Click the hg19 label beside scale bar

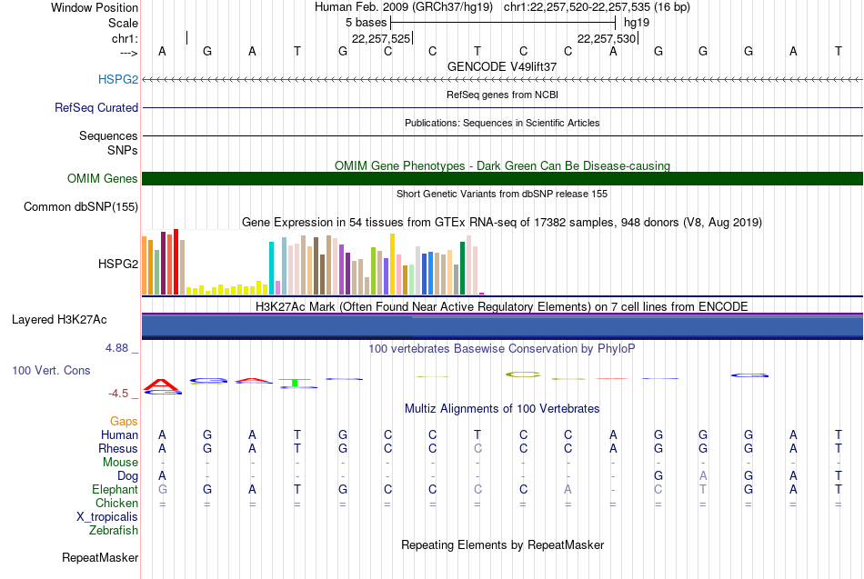tap(637, 23)
